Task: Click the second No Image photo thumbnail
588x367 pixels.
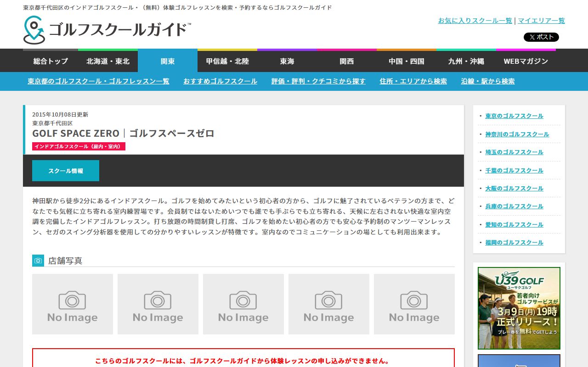Action: (158, 304)
